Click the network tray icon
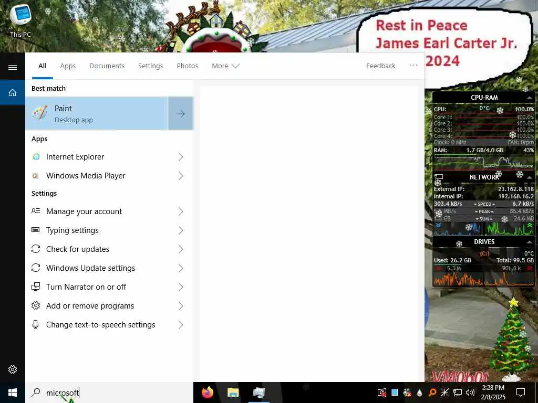This screenshot has width=538, height=403. click(x=458, y=393)
